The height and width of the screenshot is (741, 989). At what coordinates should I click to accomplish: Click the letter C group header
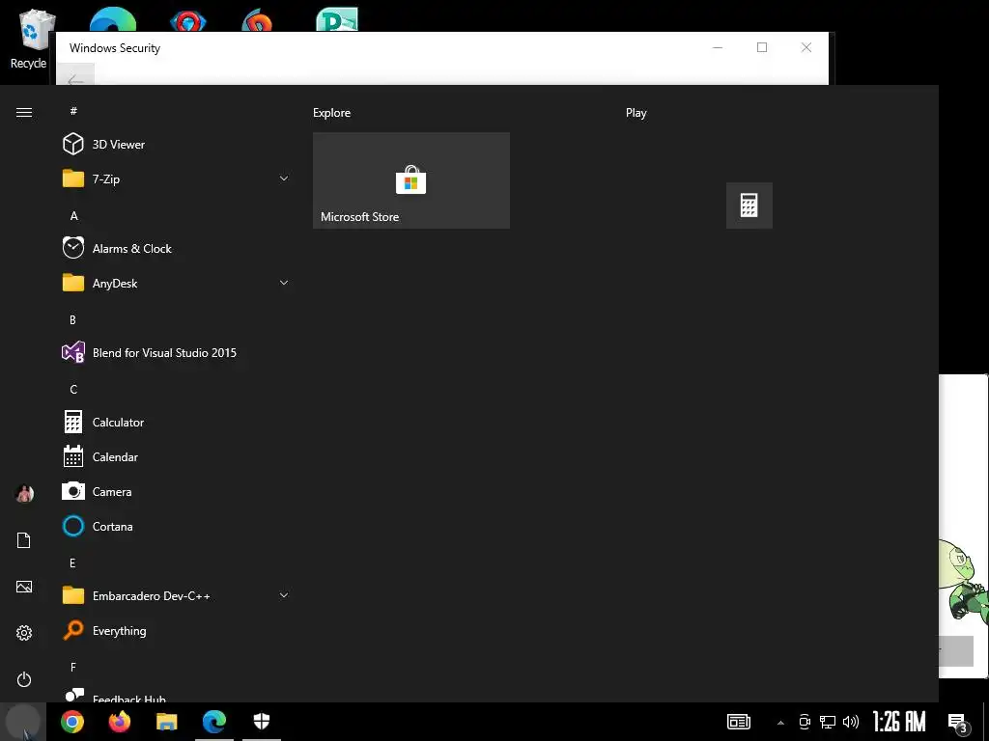tap(73, 389)
